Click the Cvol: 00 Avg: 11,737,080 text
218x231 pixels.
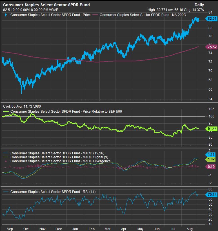tap(22, 106)
